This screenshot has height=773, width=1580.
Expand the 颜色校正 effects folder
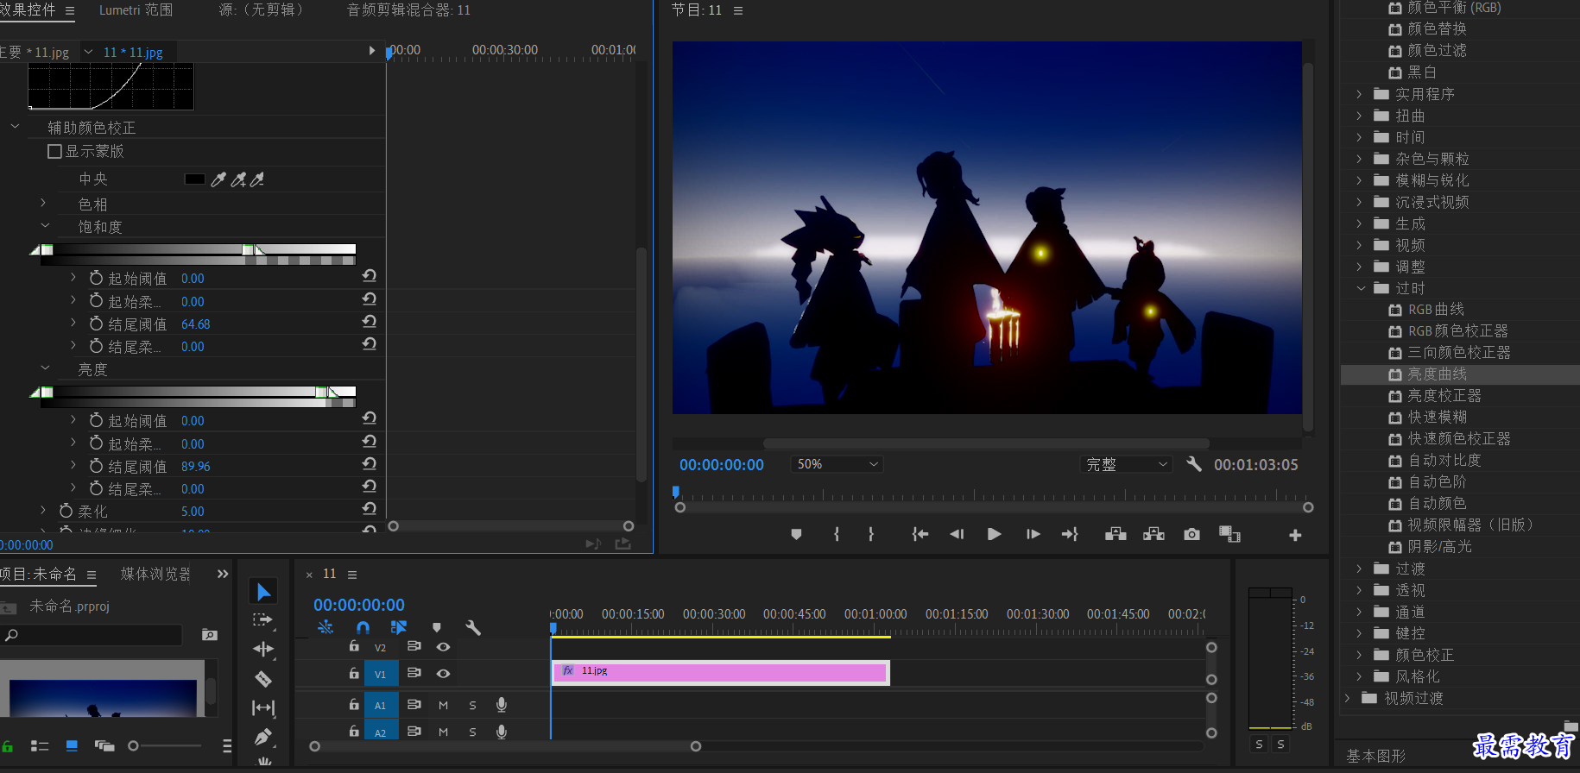(1359, 655)
